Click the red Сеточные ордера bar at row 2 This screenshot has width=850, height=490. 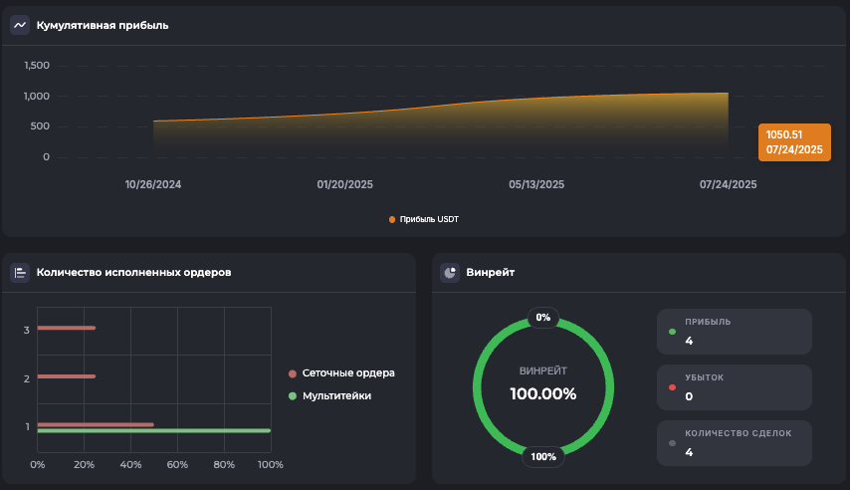point(66,376)
